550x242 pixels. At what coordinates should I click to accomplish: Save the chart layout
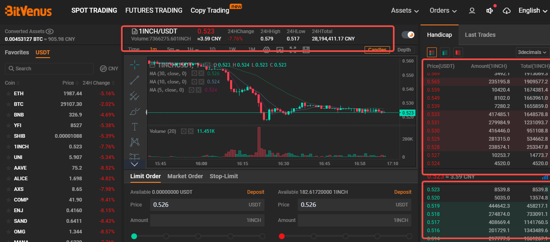306,50
